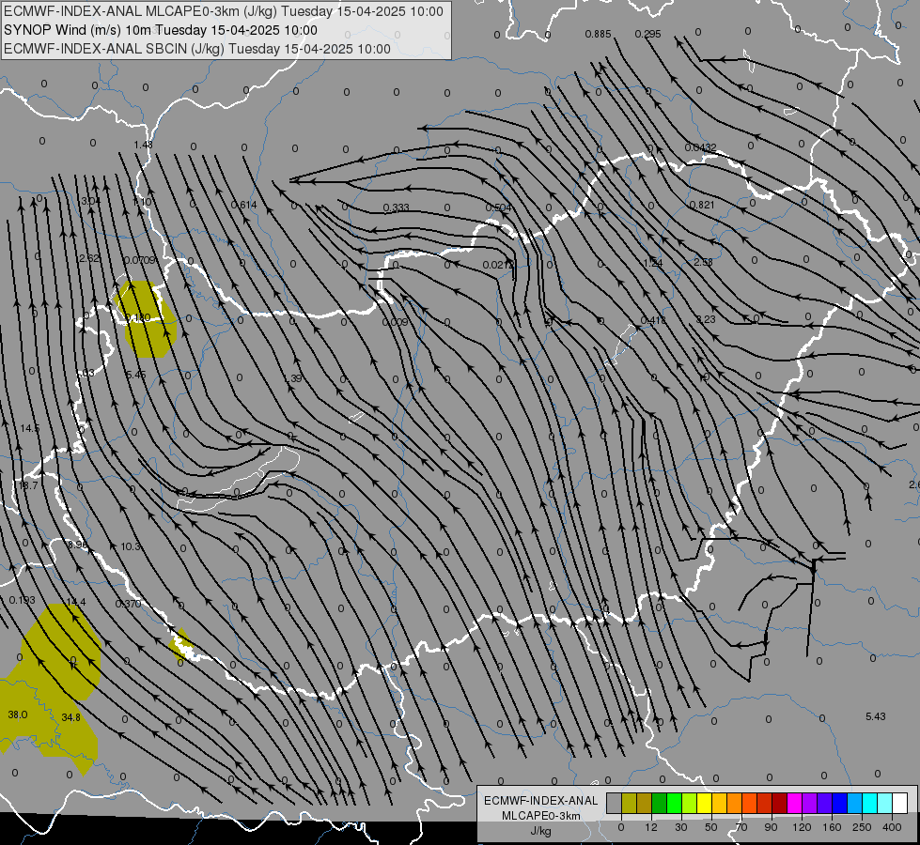
Task: Click the 38.0 value on the map
Action: 18,714
